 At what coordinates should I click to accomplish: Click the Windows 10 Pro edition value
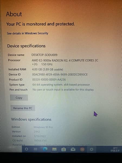click(x=43, y=127)
